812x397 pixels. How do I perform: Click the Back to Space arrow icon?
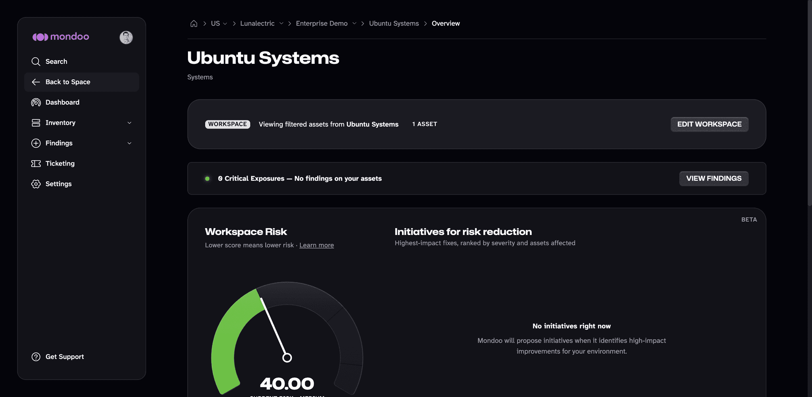click(x=36, y=82)
